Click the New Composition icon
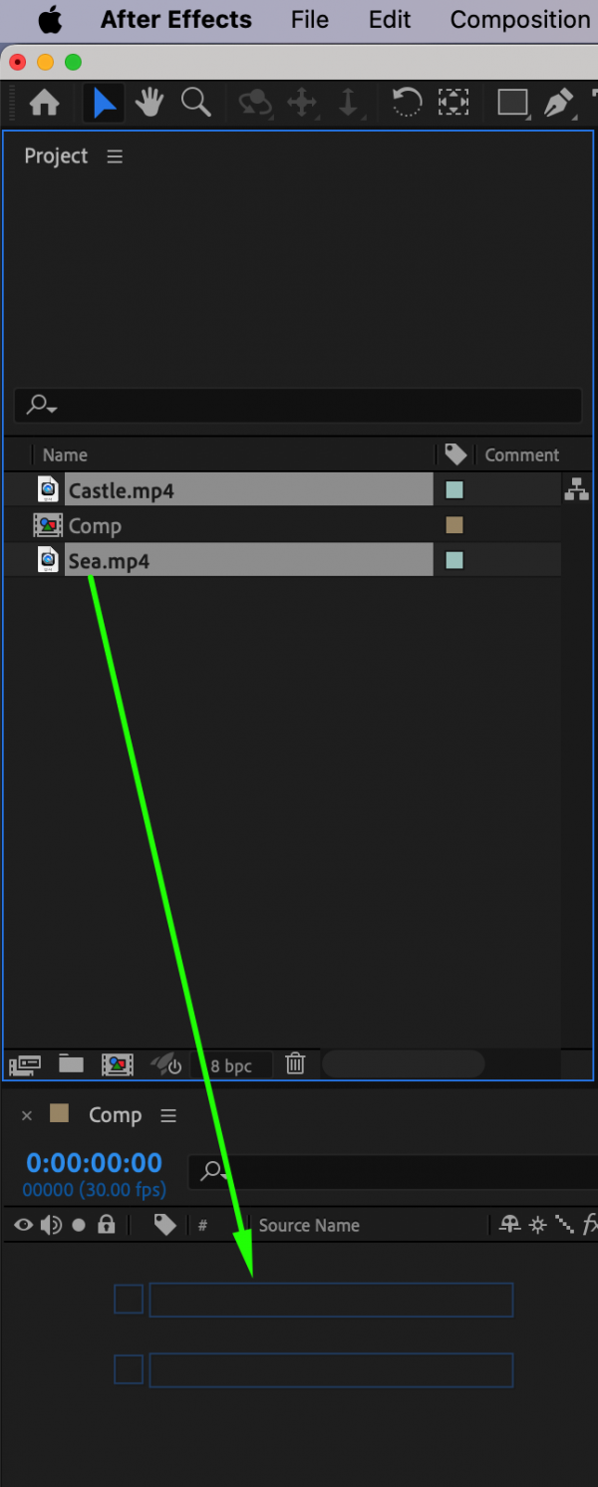The image size is (598, 1487). [x=117, y=1064]
